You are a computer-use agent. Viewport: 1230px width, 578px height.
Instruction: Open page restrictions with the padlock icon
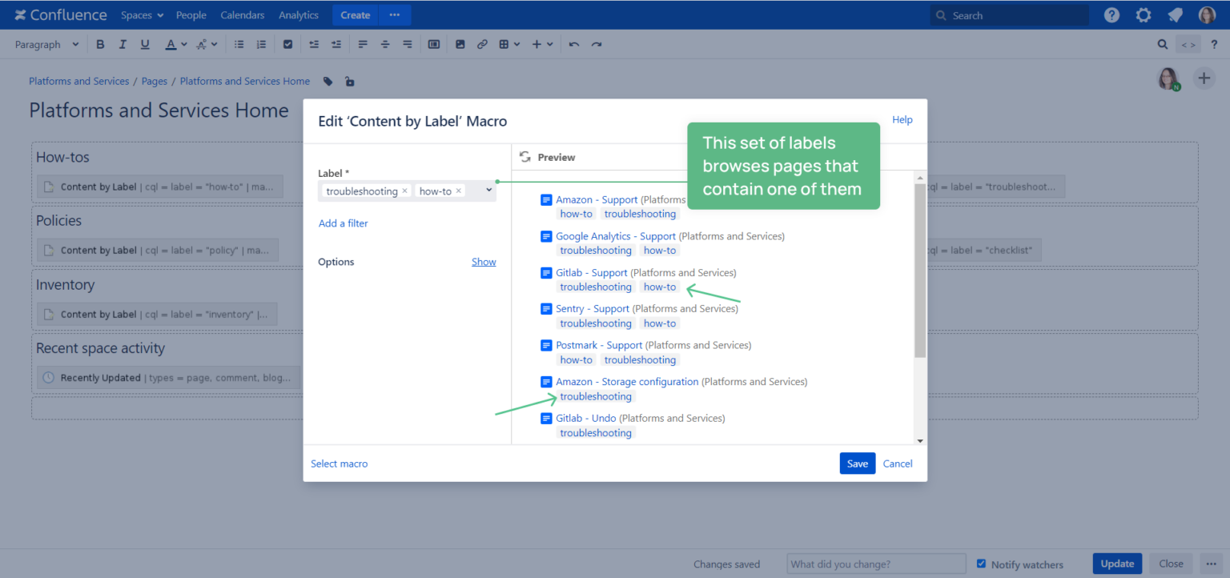tap(349, 81)
